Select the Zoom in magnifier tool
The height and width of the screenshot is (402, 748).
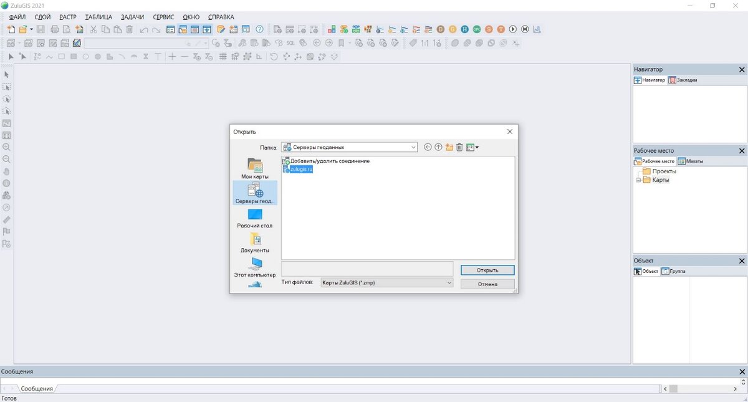click(7, 147)
